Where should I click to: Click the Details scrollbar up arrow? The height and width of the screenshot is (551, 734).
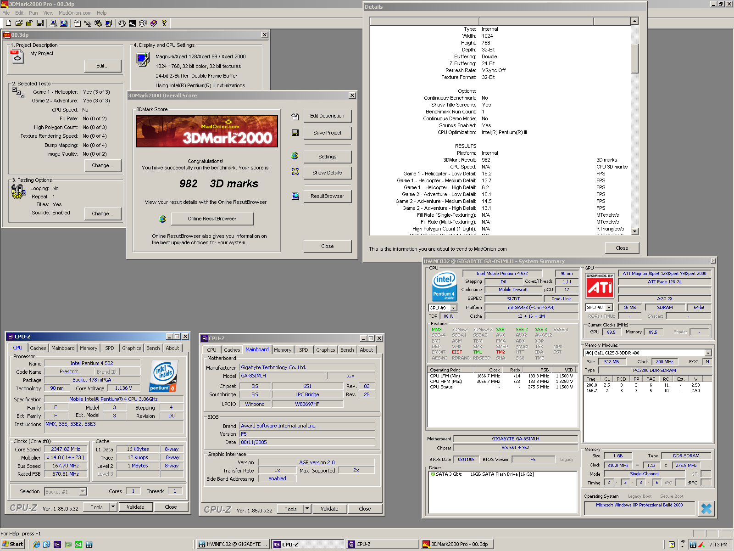coord(635,21)
